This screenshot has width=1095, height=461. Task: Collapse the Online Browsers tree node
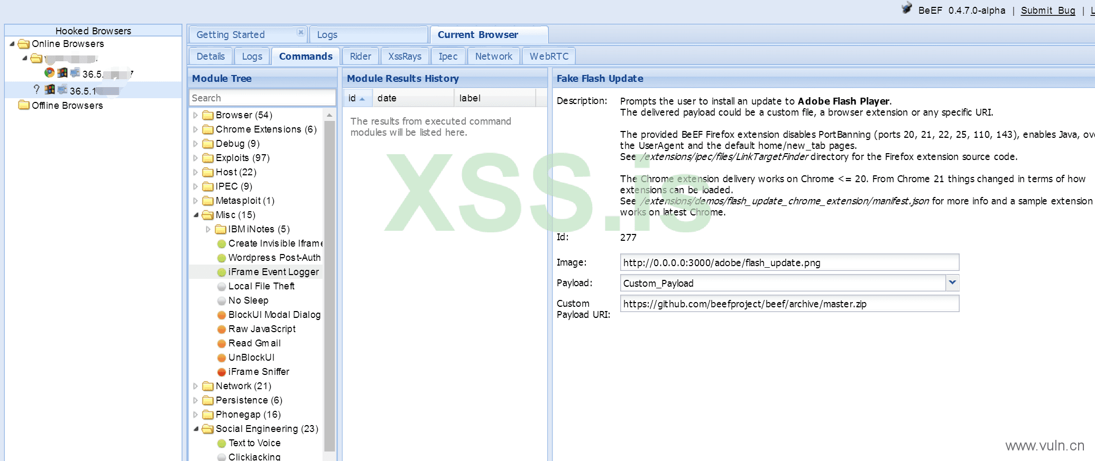tap(12, 44)
